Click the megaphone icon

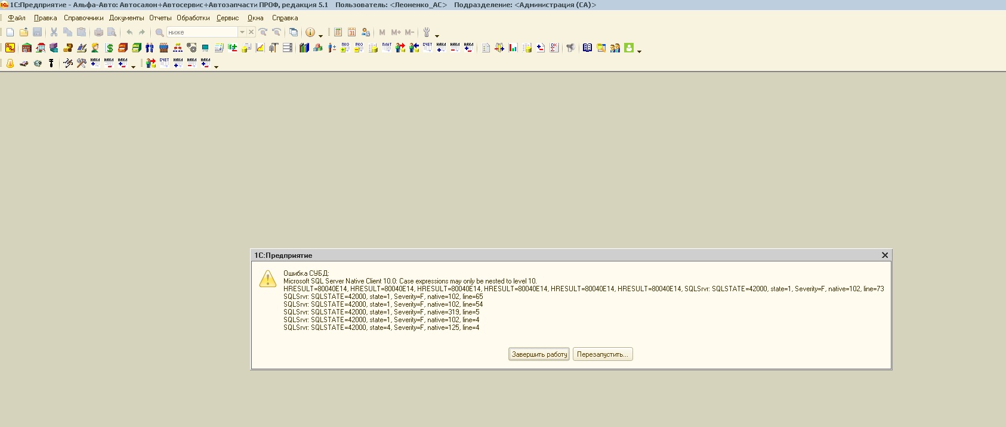click(x=571, y=48)
